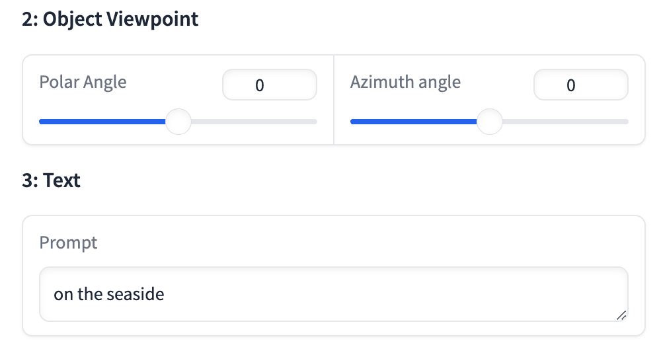The height and width of the screenshot is (353, 661).
Task: Focus the Azimuth angle number field
Action: (580, 85)
